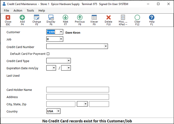The width and height of the screenshot is (174, 124).
Task: Click the Address input field
Action: click(x=78, y=97)
